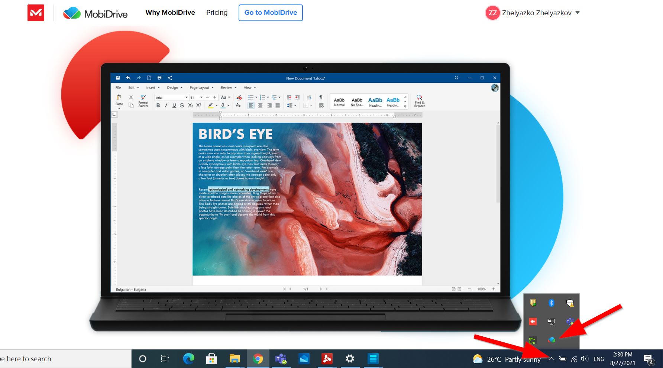The width and height of the screenshot is (663, 368).
Task: Click yellow highlight color in laptop editor
Action: pyautogui.click(x=211, y=106)
